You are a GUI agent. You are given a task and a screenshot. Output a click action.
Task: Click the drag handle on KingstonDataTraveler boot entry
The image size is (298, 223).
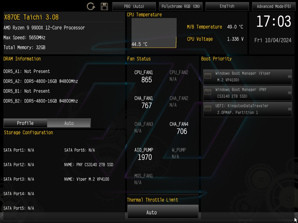(x=290, y=109)
